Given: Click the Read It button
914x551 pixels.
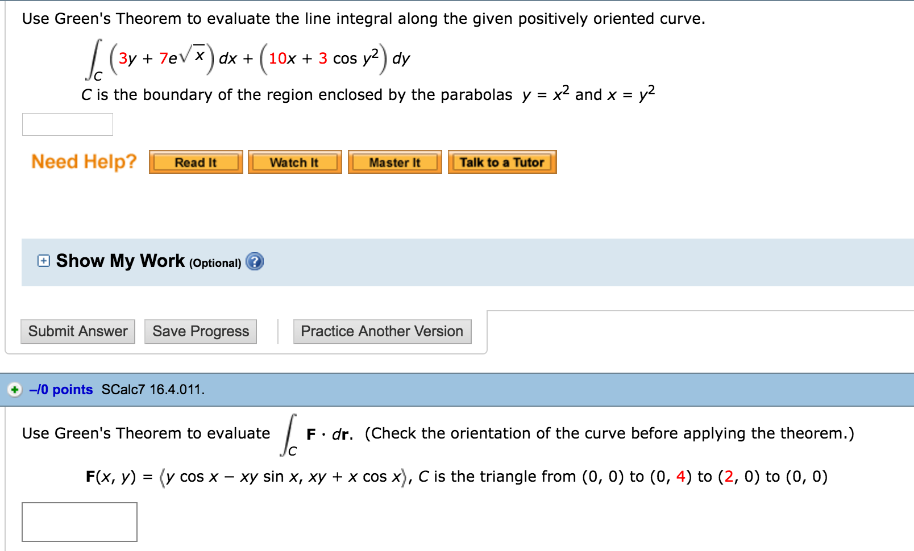Looking at the screenshot, I should [x=196, y=162].
